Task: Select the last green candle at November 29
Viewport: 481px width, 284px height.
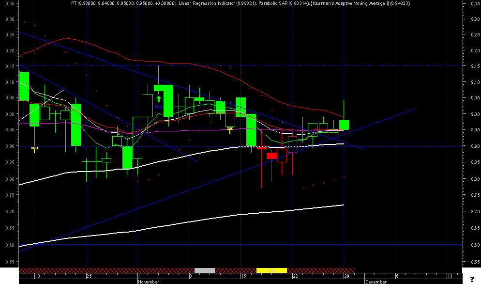Action: pos(344,125)
